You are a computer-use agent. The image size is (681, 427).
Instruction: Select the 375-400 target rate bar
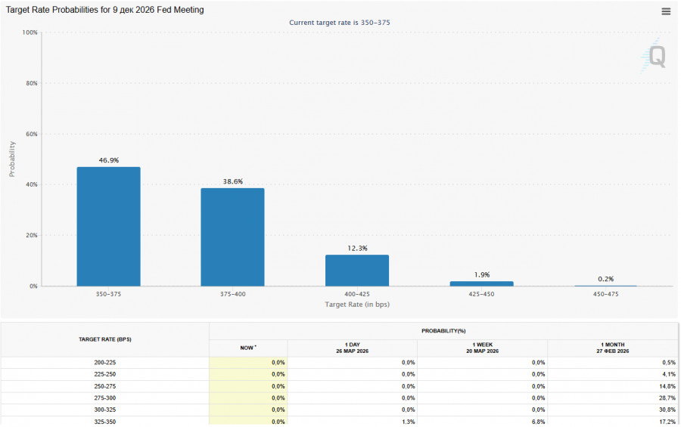pyautogui.click(x=232, y=237)
